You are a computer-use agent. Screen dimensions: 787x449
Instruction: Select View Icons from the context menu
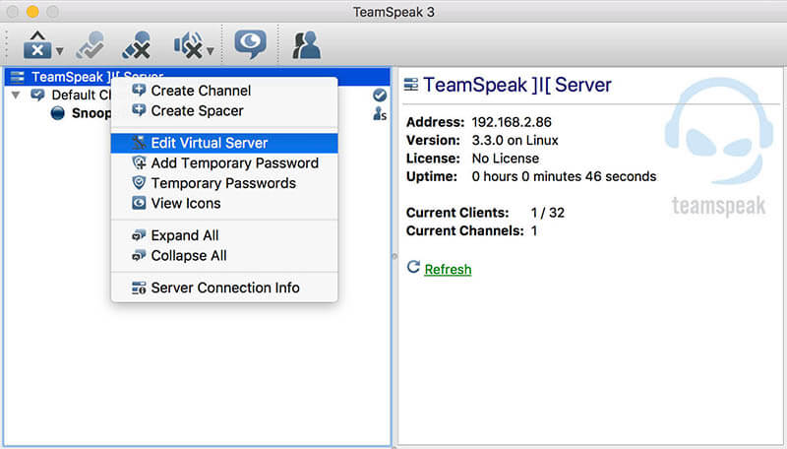point(224,203)
